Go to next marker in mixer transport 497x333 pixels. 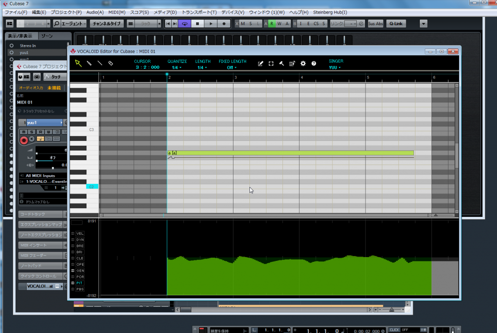pyautogui.click(x=175, y=24)
